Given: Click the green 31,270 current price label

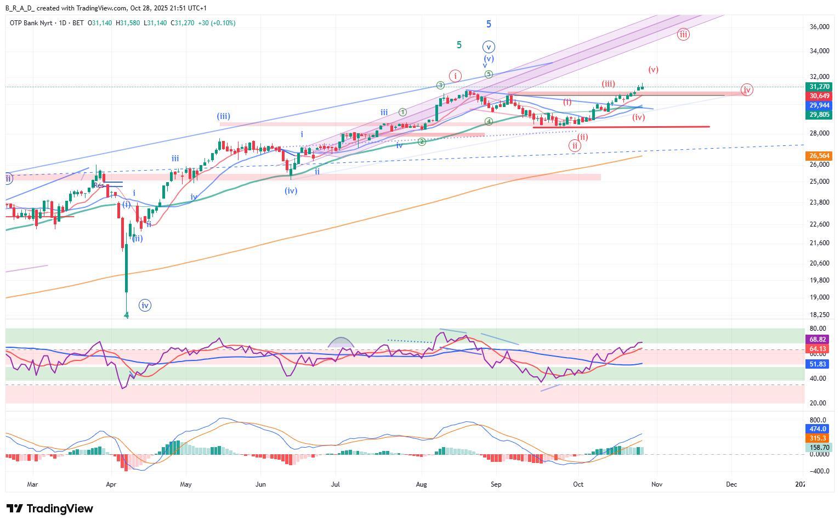Looking at the screenshot, I should 819,87.
